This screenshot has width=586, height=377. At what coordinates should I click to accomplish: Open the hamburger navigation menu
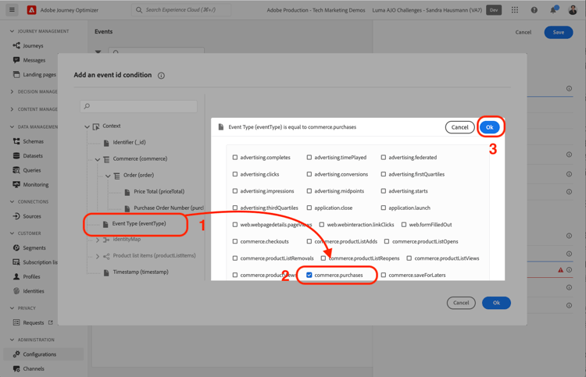[12, 9]
